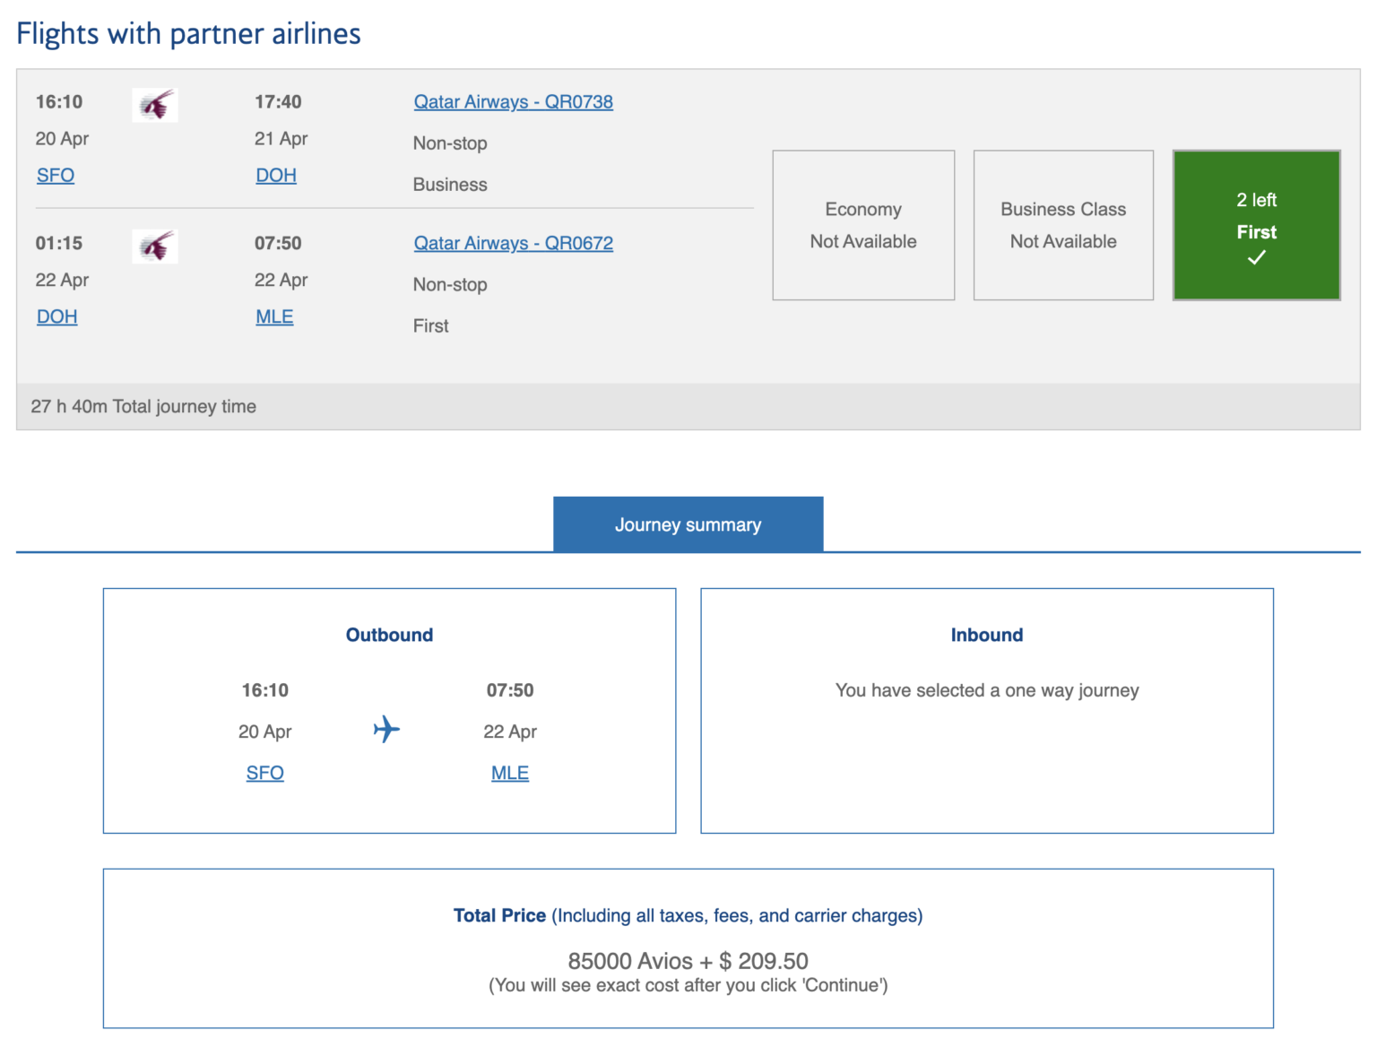Viewport: 1377px width, 1039px height.
Task: Click the airplane icon in the Outbound summary
Action: coord(385,731)
